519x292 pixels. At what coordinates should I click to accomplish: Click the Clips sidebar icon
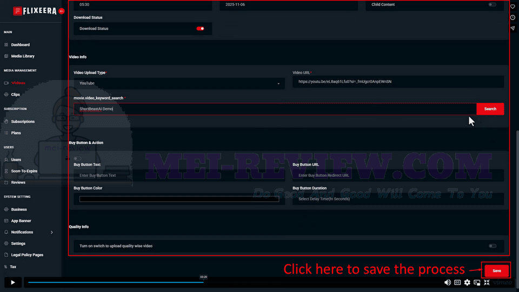[x=6, y=94]
